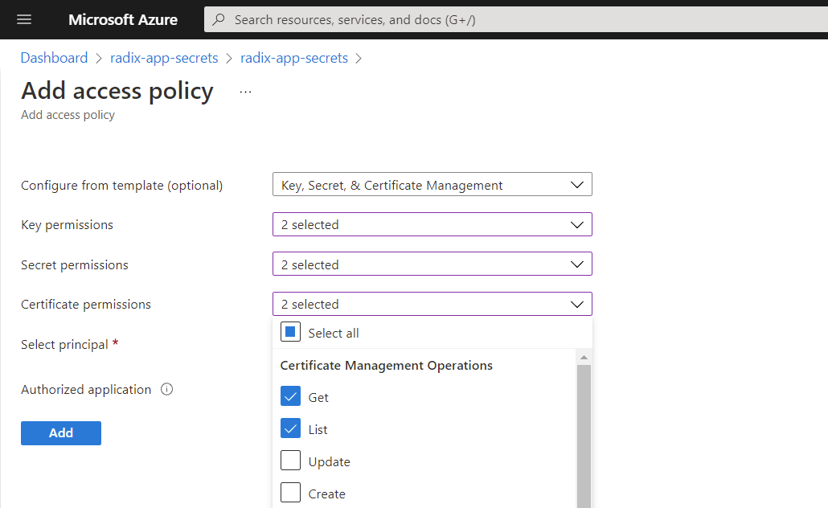The image size is (828, 508).
Task: Click the certificate operations list scrollbar
Action: pyautogui.click(x=584, y=426)
